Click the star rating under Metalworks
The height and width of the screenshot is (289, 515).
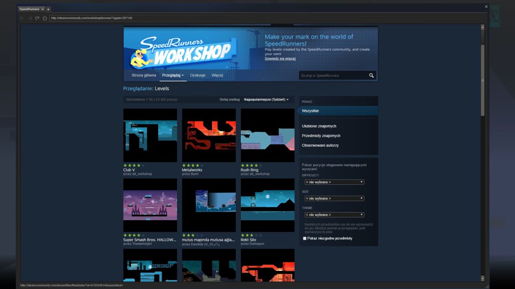[x=193, y=166]
